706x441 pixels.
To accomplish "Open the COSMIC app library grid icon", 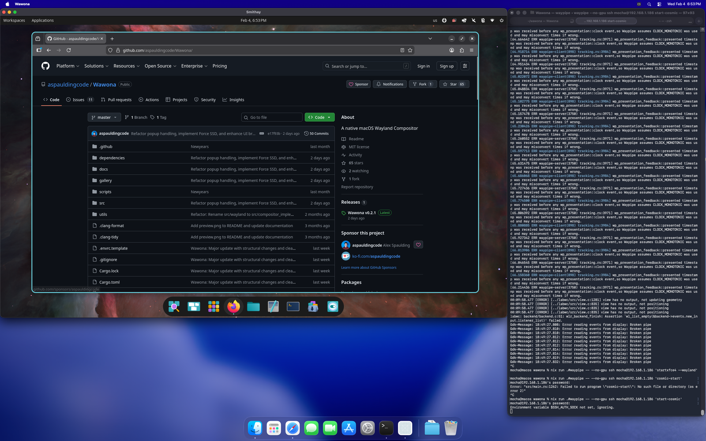I will tap(214, 306).
